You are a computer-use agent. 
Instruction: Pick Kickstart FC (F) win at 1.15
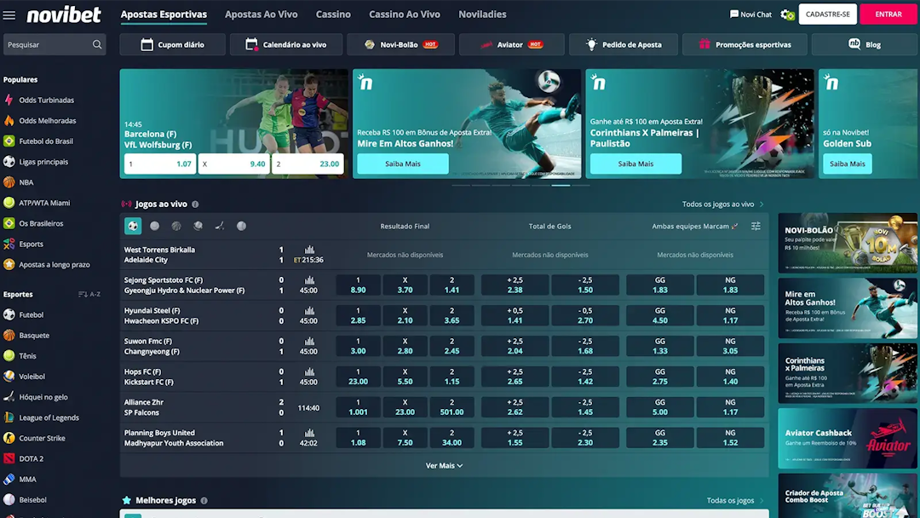(x=451, y=377)
